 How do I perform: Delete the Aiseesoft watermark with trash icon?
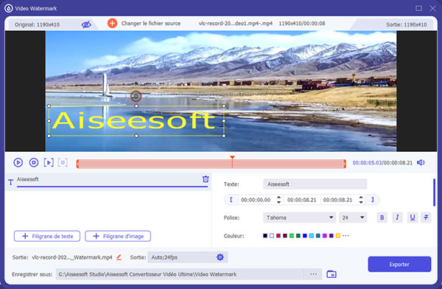coord(206,179)
